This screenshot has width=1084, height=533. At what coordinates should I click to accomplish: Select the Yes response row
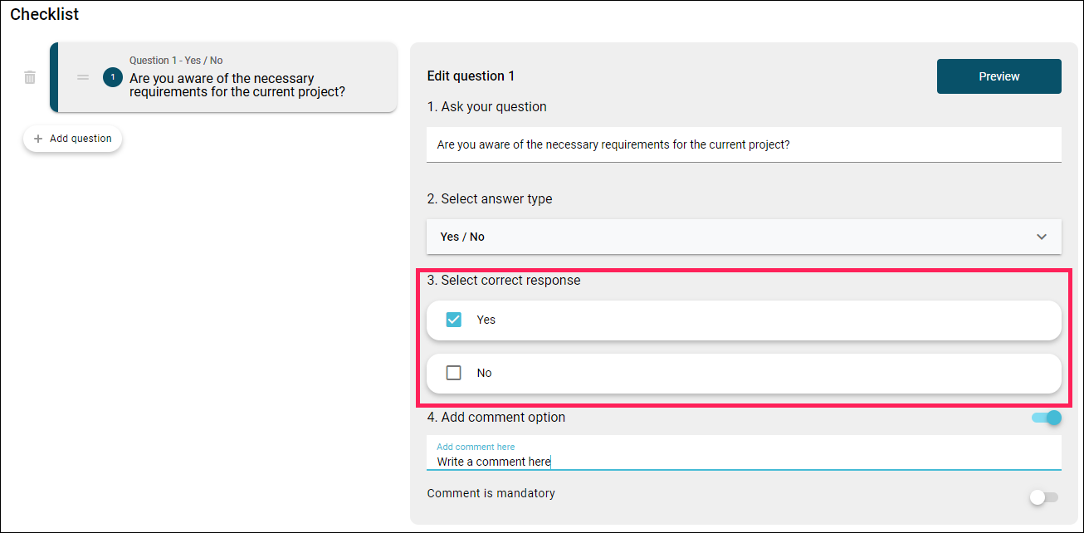(x=744, y=320)
